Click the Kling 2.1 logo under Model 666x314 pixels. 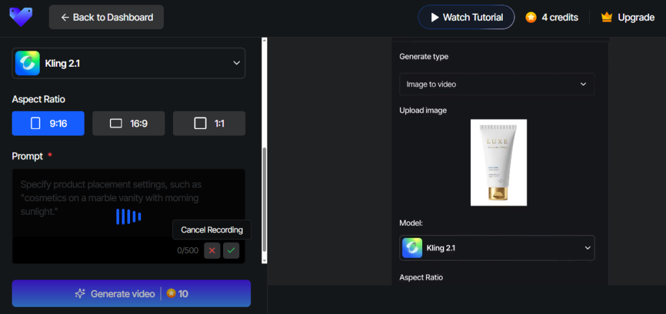point(412,248)
